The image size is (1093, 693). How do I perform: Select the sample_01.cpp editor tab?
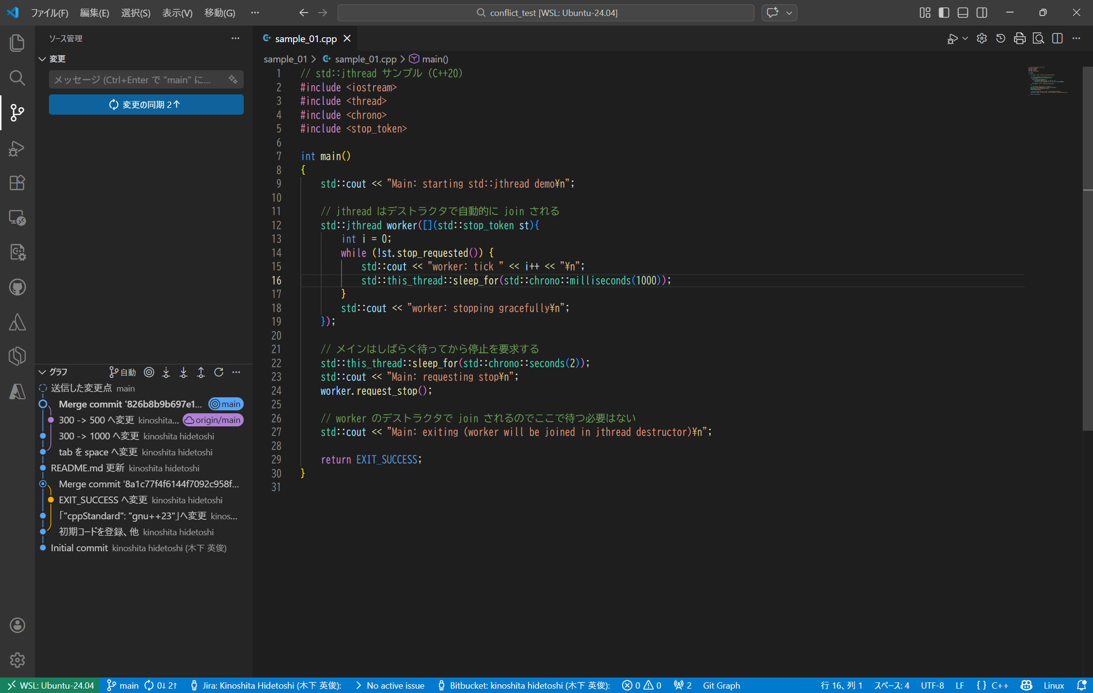(305, 39)
